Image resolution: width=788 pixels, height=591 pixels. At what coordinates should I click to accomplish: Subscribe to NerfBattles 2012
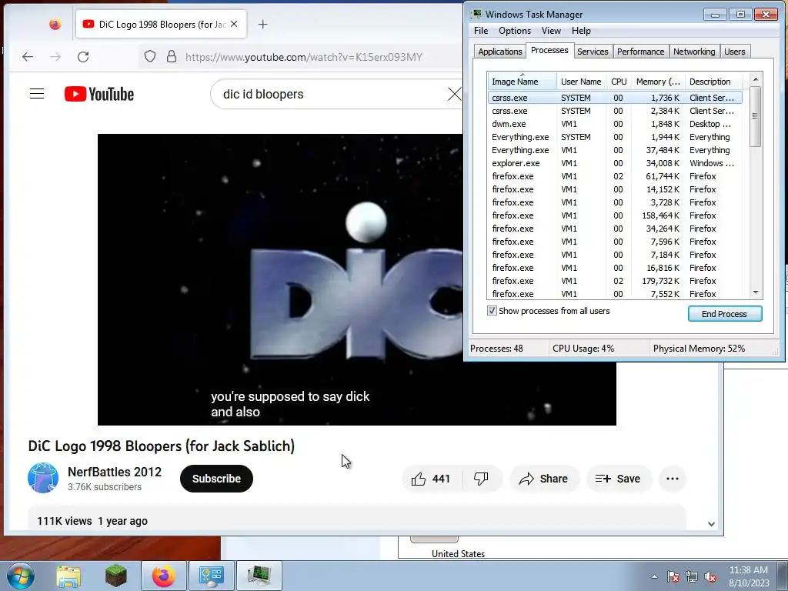(x=216, y=479)
